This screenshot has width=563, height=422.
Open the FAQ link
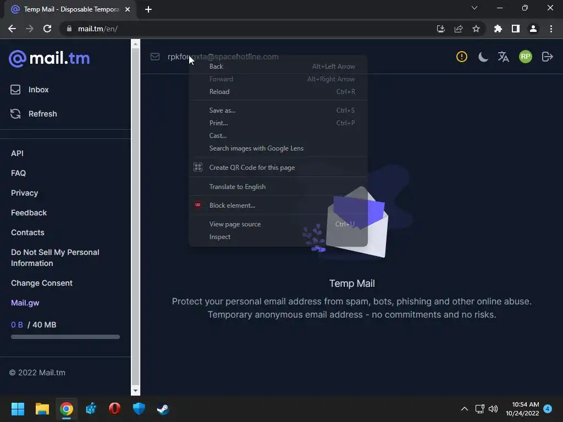18,173
